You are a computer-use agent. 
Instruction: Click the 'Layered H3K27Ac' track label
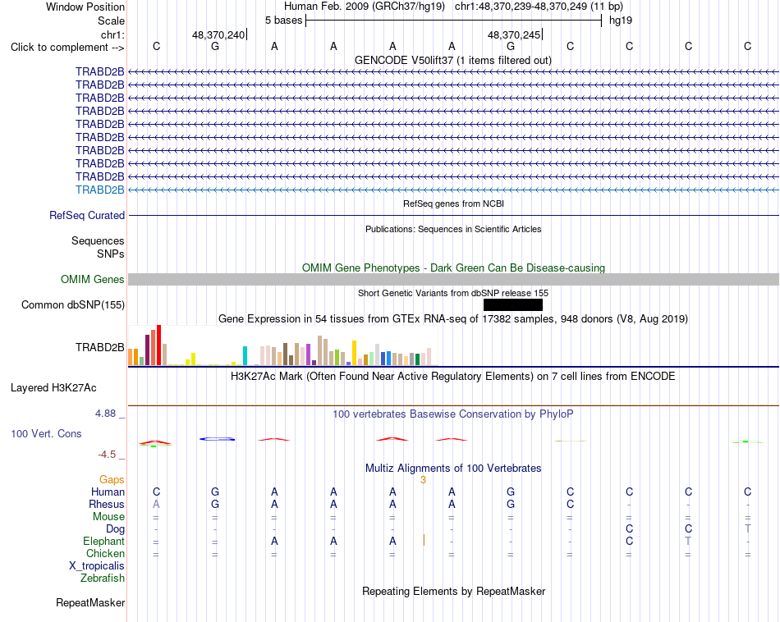[53, 388]
